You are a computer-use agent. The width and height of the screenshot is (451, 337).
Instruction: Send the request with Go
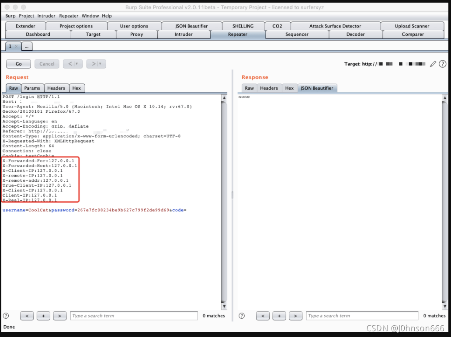coord(18,64)
